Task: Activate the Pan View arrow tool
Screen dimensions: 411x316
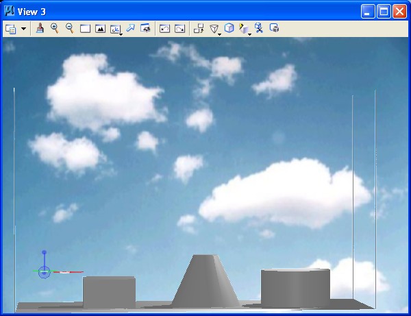Action: coord(130,28)
